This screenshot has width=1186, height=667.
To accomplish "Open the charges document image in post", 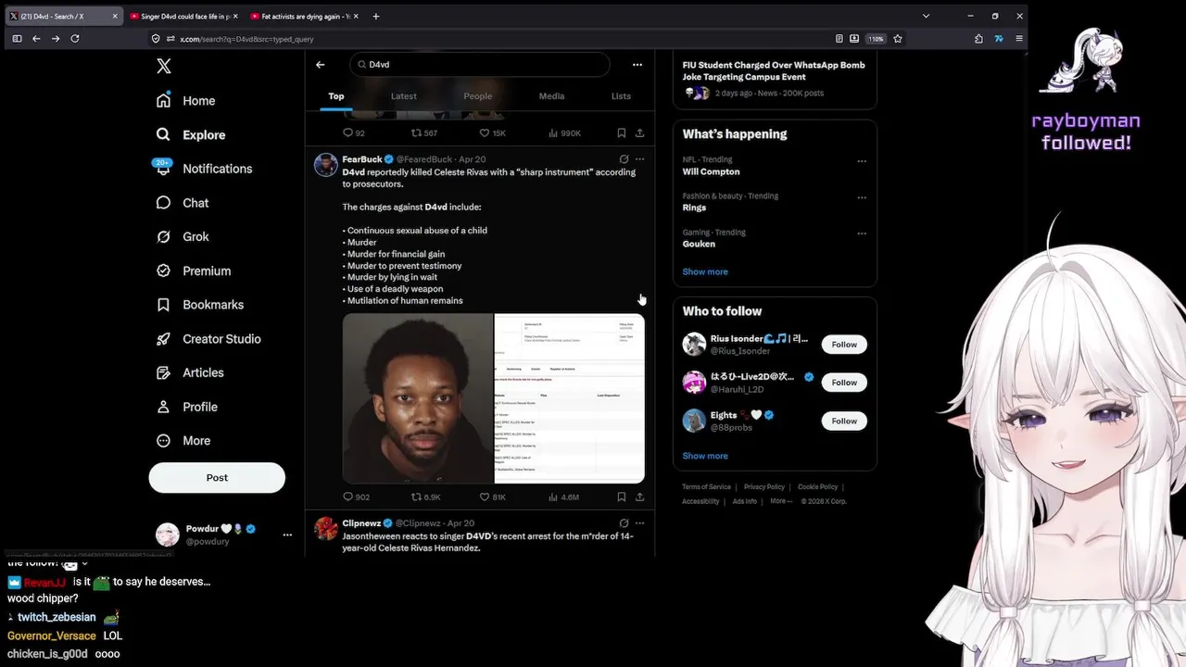I will pos(570,398).
